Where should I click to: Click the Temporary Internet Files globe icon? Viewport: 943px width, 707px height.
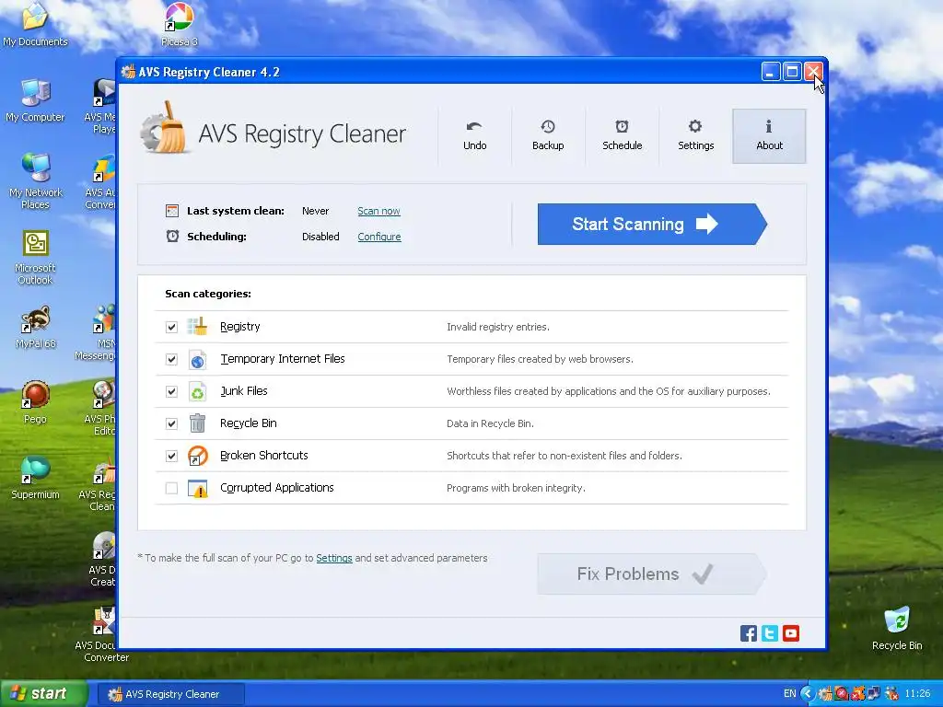click(x=197, y=359)
